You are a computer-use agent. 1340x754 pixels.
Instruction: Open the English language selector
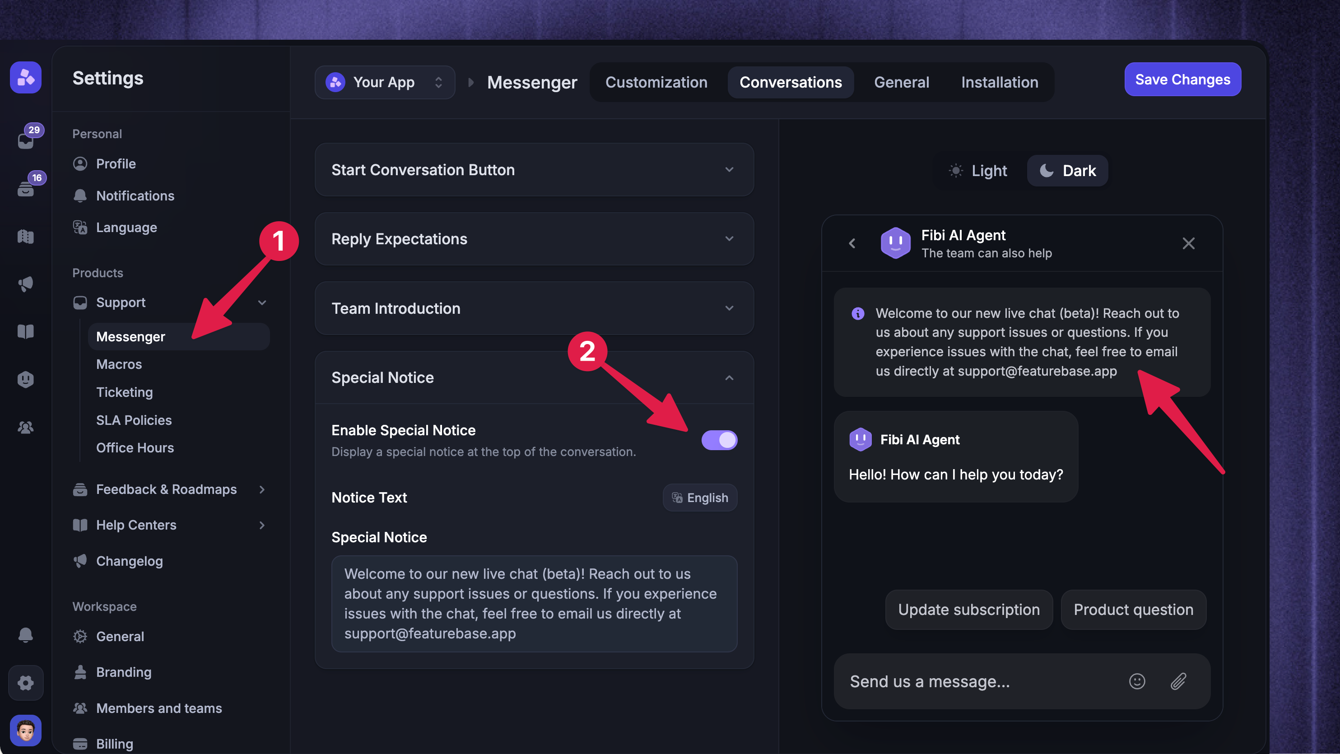click(700, 498)
